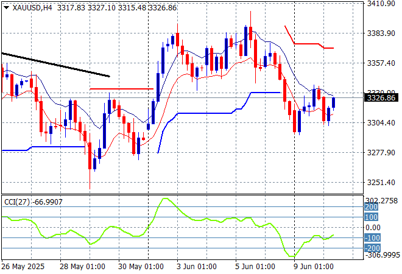This screenshot has height=274, width=402.
Task: Select the -306.9995 CCI scale minimum
Action: pyautogui.click(x=383, y=255)
